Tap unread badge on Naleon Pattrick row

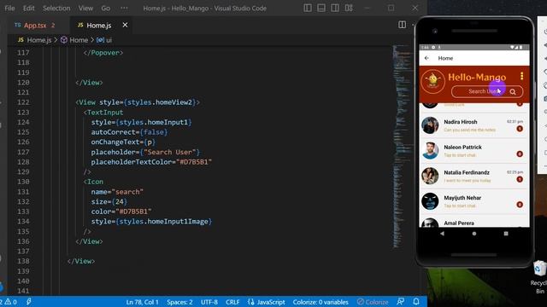pos(520,153)
